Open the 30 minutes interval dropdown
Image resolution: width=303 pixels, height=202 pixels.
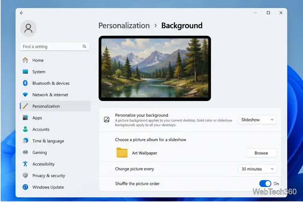coord(257,169)
